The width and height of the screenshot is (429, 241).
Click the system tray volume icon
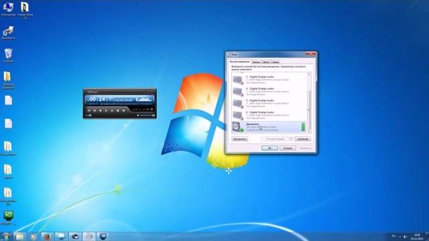405,236
